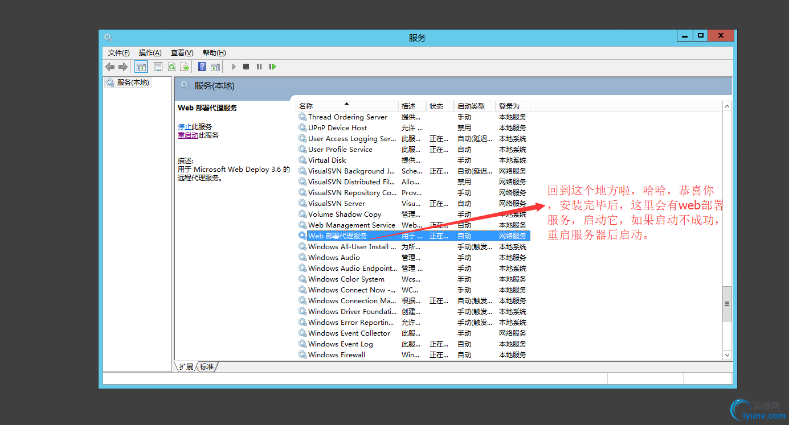Click the Pause Service toolbar icon
Screen dimensions: 789x425
point(259,67)
